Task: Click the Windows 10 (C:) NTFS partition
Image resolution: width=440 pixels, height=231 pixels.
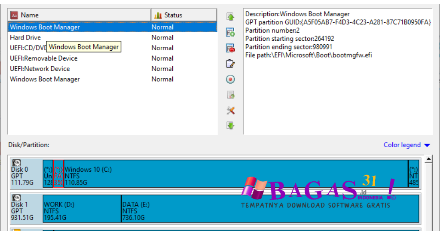Action: coord(236,173)
